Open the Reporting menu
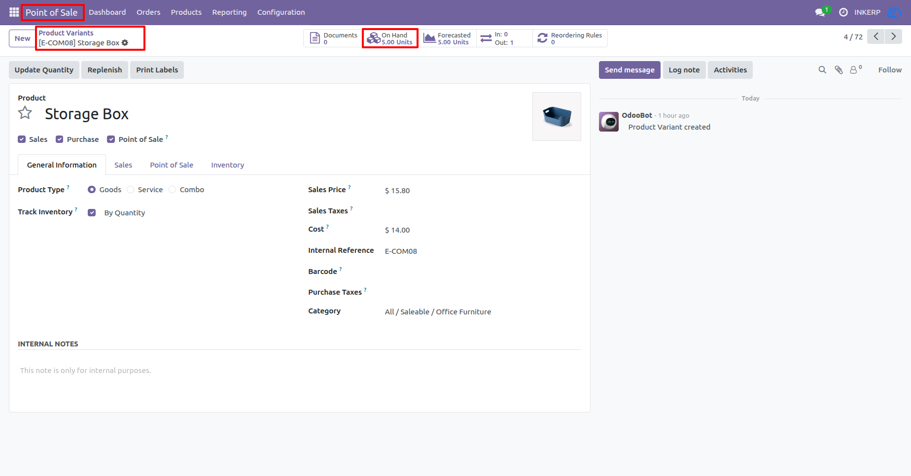The height and width of the screenshot is (476, 911). point(229,12)
